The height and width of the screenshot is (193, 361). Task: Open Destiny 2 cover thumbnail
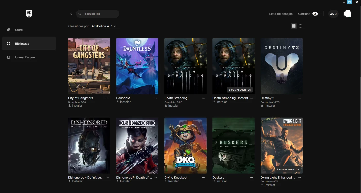click(282, 66)
